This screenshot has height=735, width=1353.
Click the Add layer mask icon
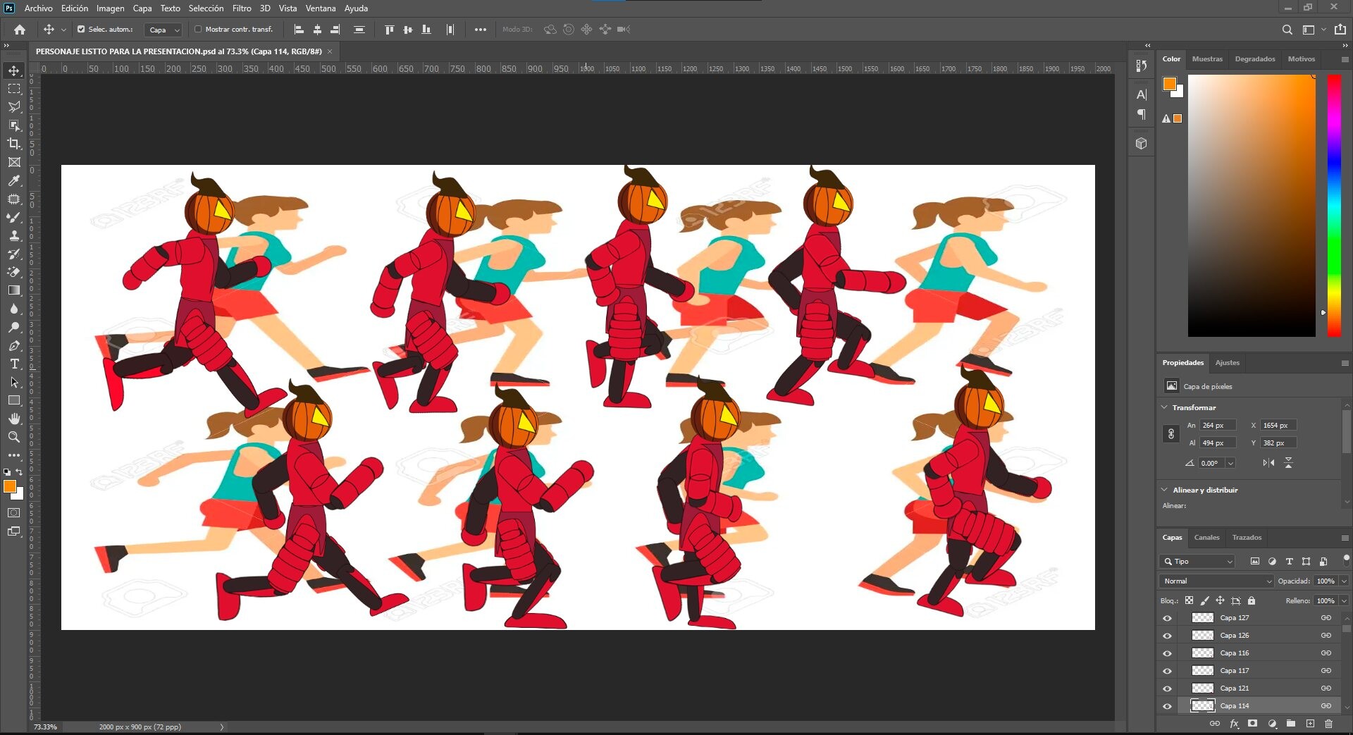tap(1254, 723)
